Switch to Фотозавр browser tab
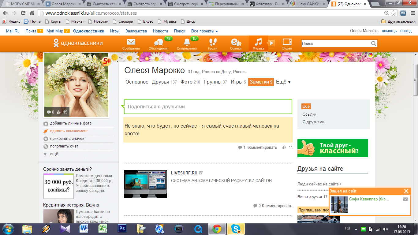Screen dimensions: 418x235 point(268,4)
